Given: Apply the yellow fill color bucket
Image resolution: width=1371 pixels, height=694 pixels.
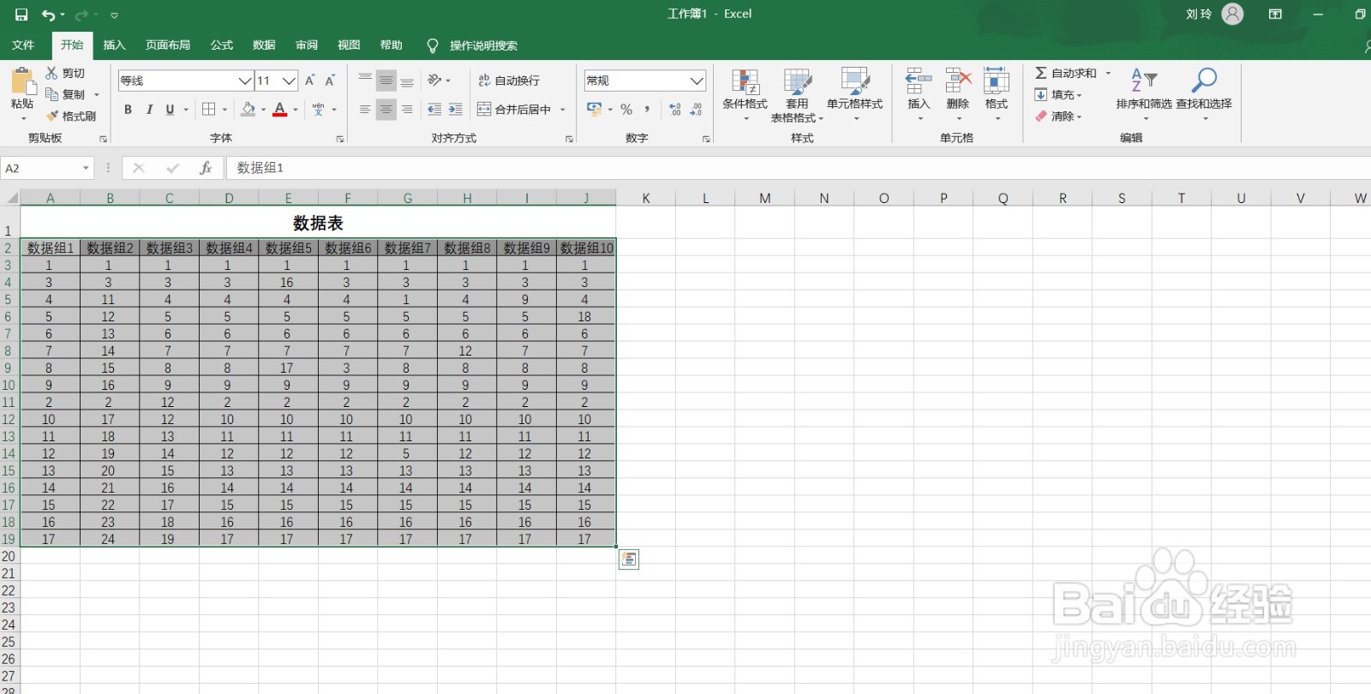Looking at the screenshot, I should point(248,110).
